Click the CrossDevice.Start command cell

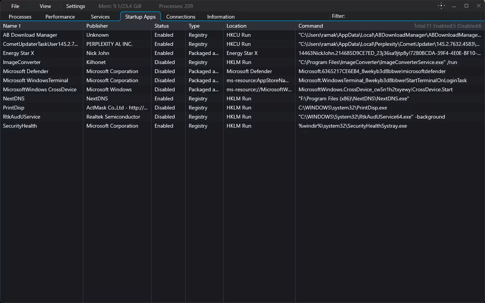click(375, 89)
